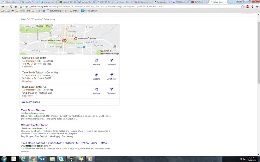The height and width of the screenshot is (162, 260).
Task: Open the Memes bookmark folder
Action: coord(75,11)
